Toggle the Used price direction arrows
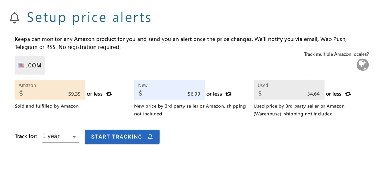381x188 pixels. point(348,94)
